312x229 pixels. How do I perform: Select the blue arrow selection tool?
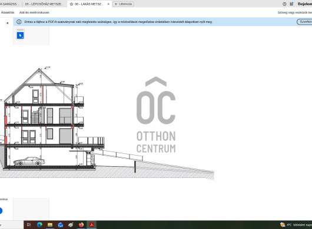[20, 35]
